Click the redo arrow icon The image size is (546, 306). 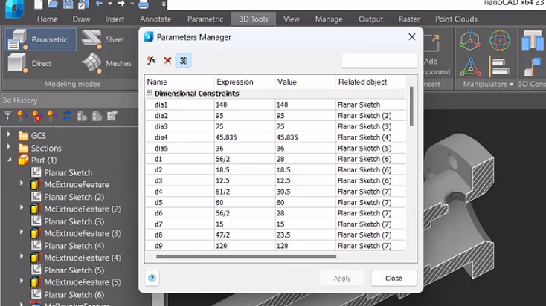click(x=121, y=4)
